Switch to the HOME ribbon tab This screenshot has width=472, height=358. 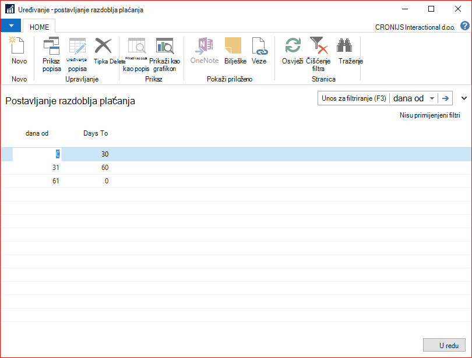click(x=39, y=27)
